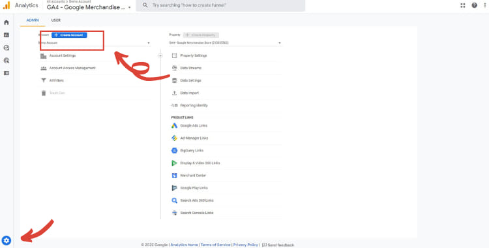This screenshot has width=489, height=248.
Task: Open Merchant Center text
Action: [x=193, y=176]
